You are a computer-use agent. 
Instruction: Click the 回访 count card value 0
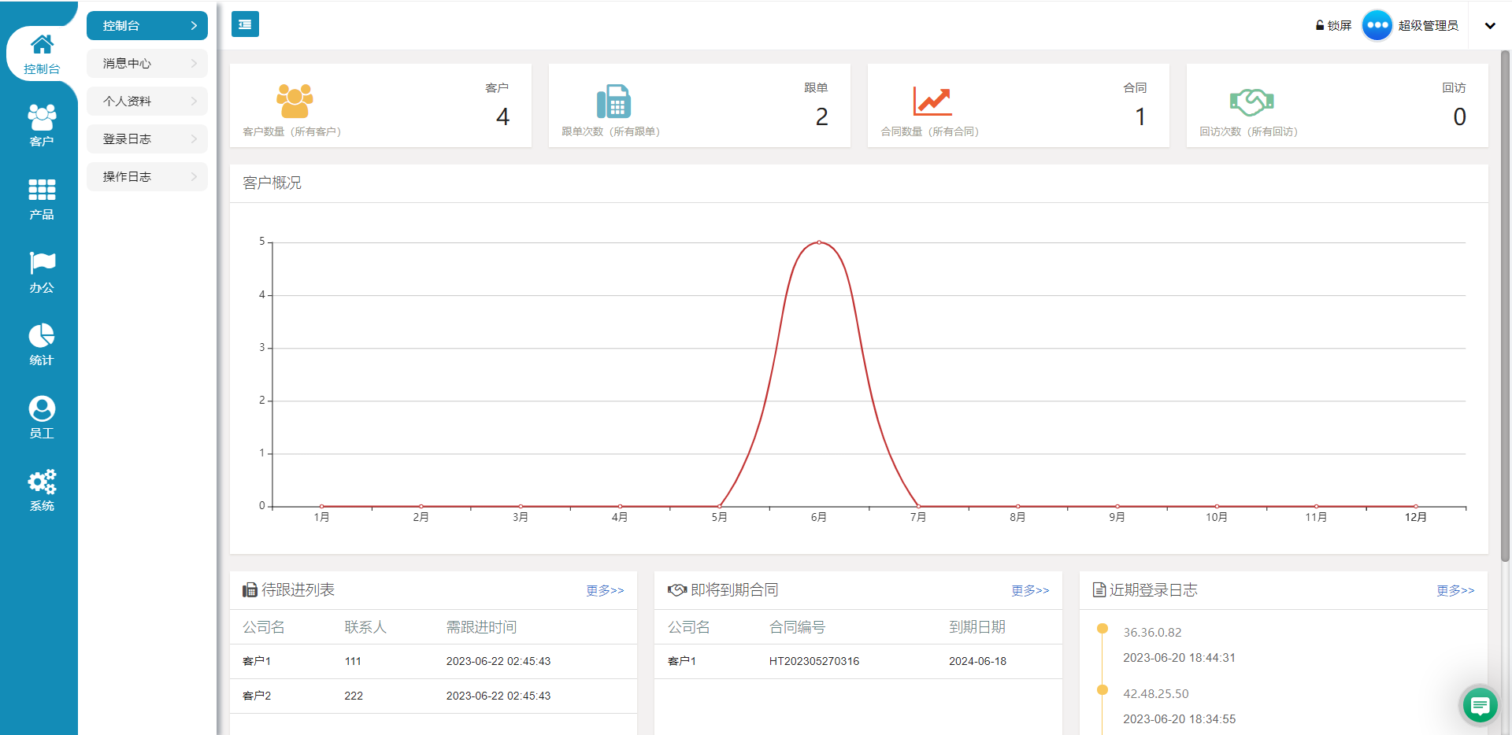pos(1459,117)
